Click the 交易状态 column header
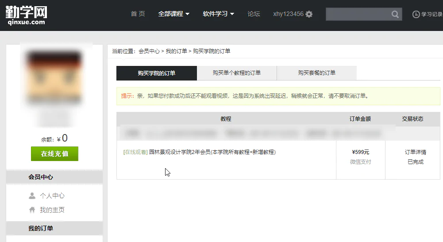The width and height of the screenshot is (443, 242). [x=413, y=119]
